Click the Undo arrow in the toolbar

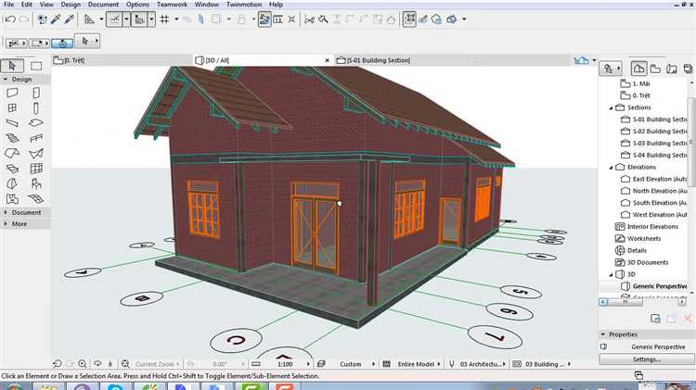(x=10, y=19)
